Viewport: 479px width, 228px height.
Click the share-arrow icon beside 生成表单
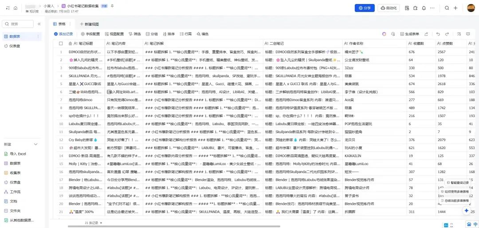coord(426,34)
